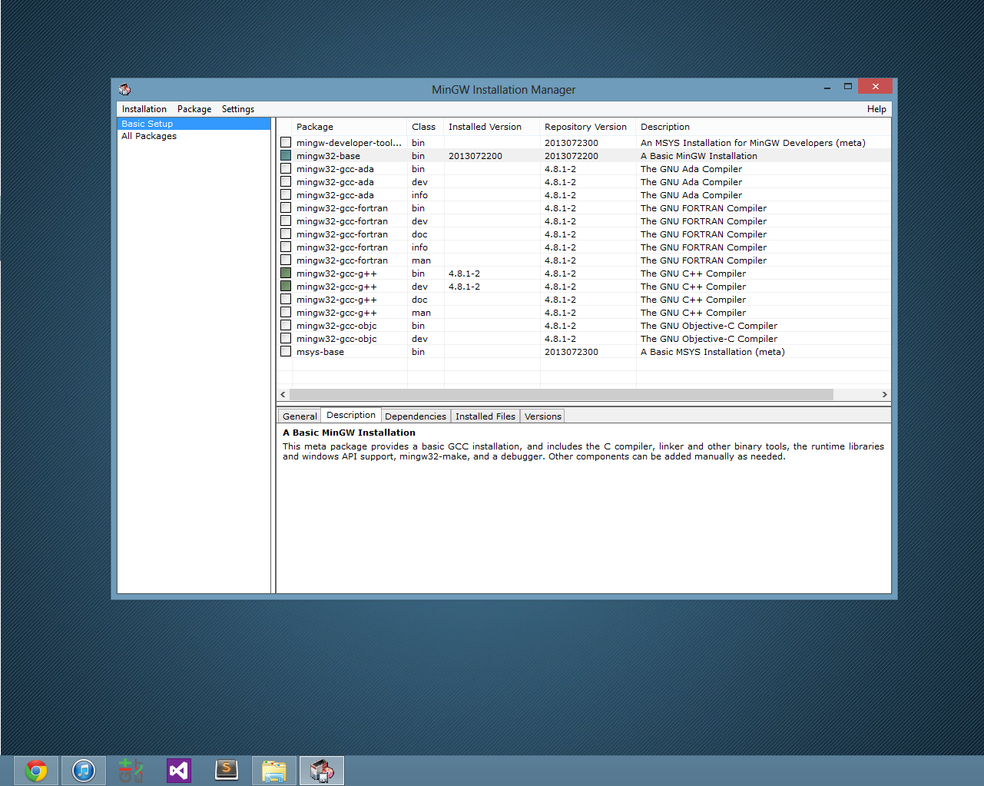Open the Help menu
Viewport: 984px width, 786px height.
876,109
